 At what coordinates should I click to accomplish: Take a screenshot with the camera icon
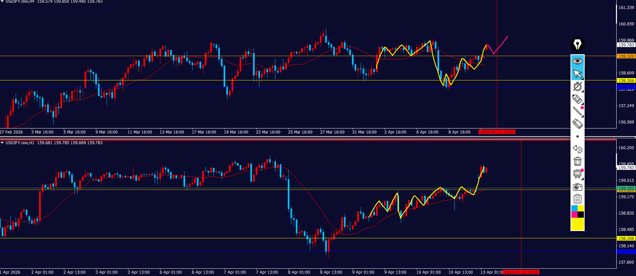[x=577, y=187]
